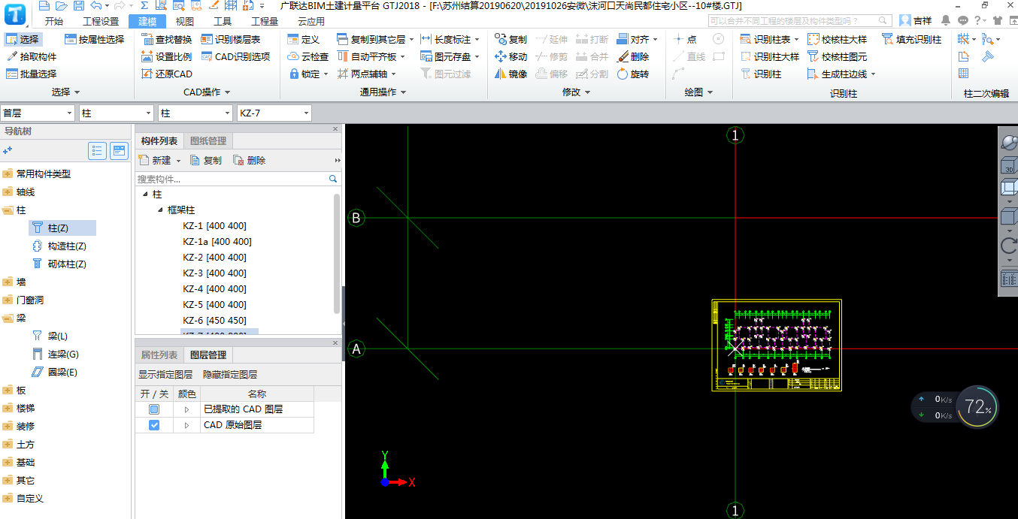The image size is (1018, 519).
Task: Switch to 属性列表 tab
Action: tap(159, 355)
